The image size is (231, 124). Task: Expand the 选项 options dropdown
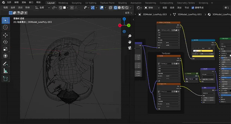(x=128, y=13)
